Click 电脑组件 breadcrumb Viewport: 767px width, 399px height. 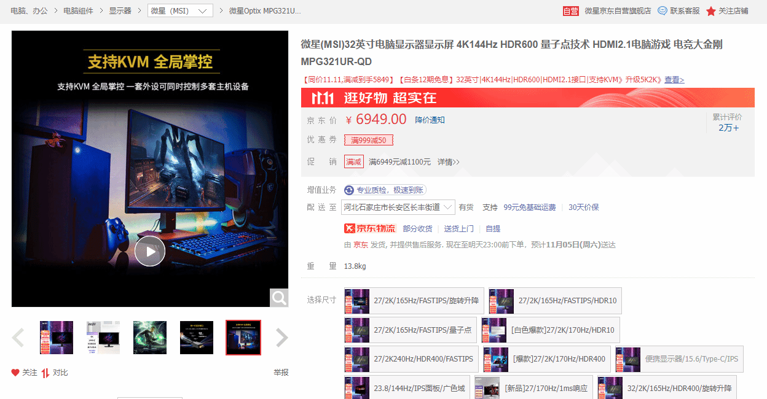click(x=78, y=11)
